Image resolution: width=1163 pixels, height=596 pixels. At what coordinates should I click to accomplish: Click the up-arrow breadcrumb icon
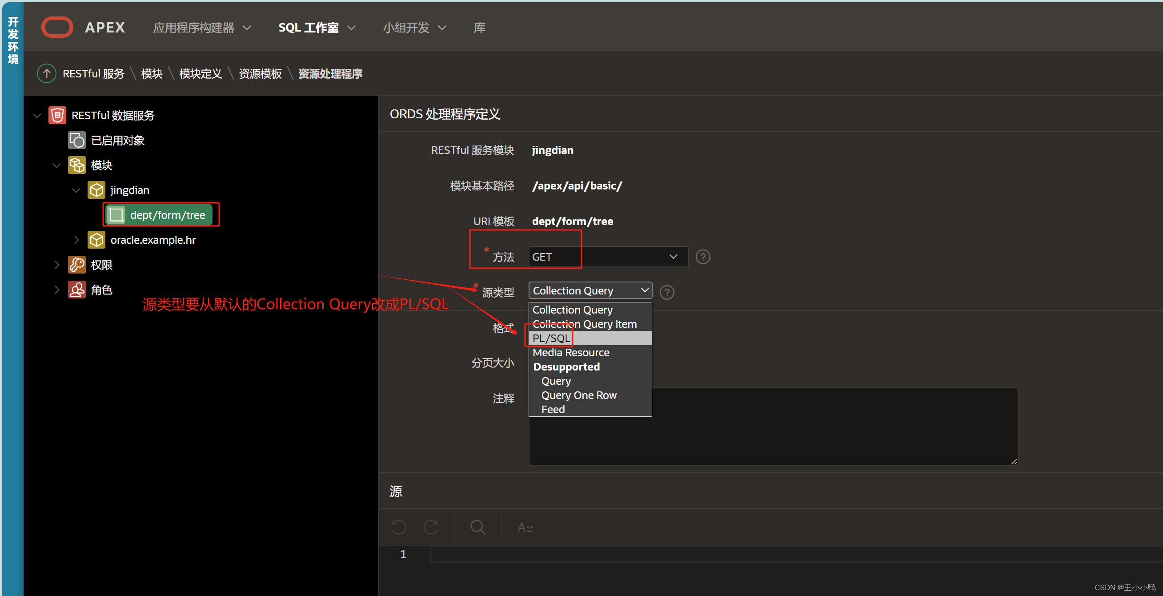[47, 73]
